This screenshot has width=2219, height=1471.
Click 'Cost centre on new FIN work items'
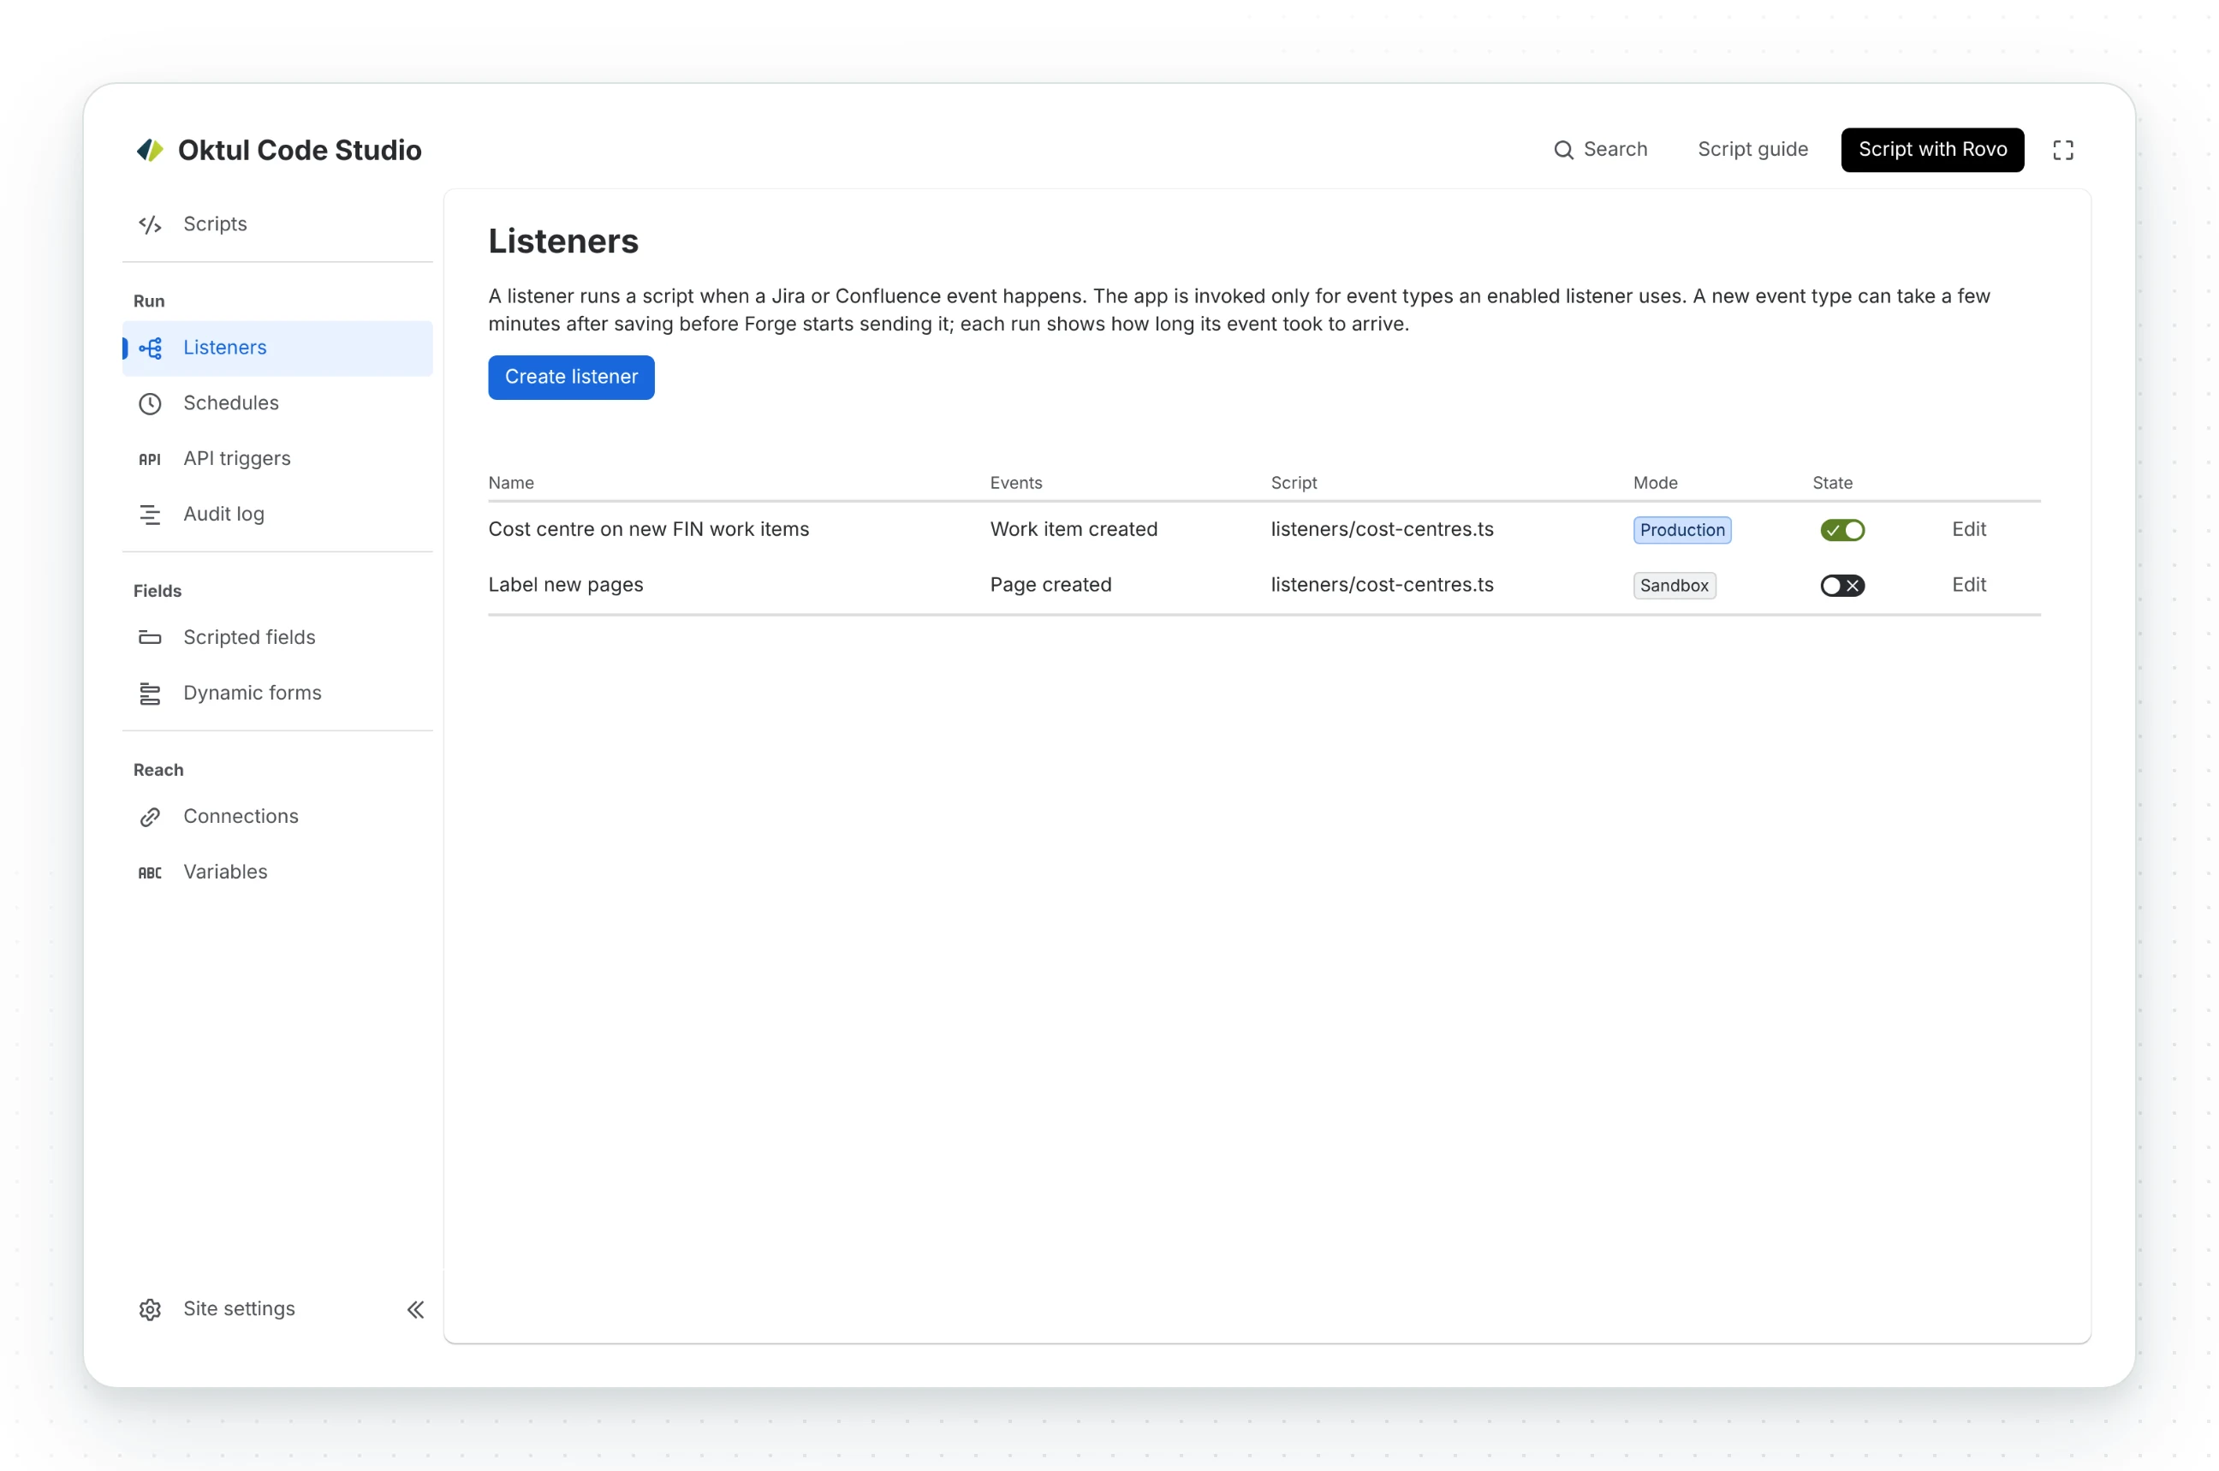click(648, 529)
